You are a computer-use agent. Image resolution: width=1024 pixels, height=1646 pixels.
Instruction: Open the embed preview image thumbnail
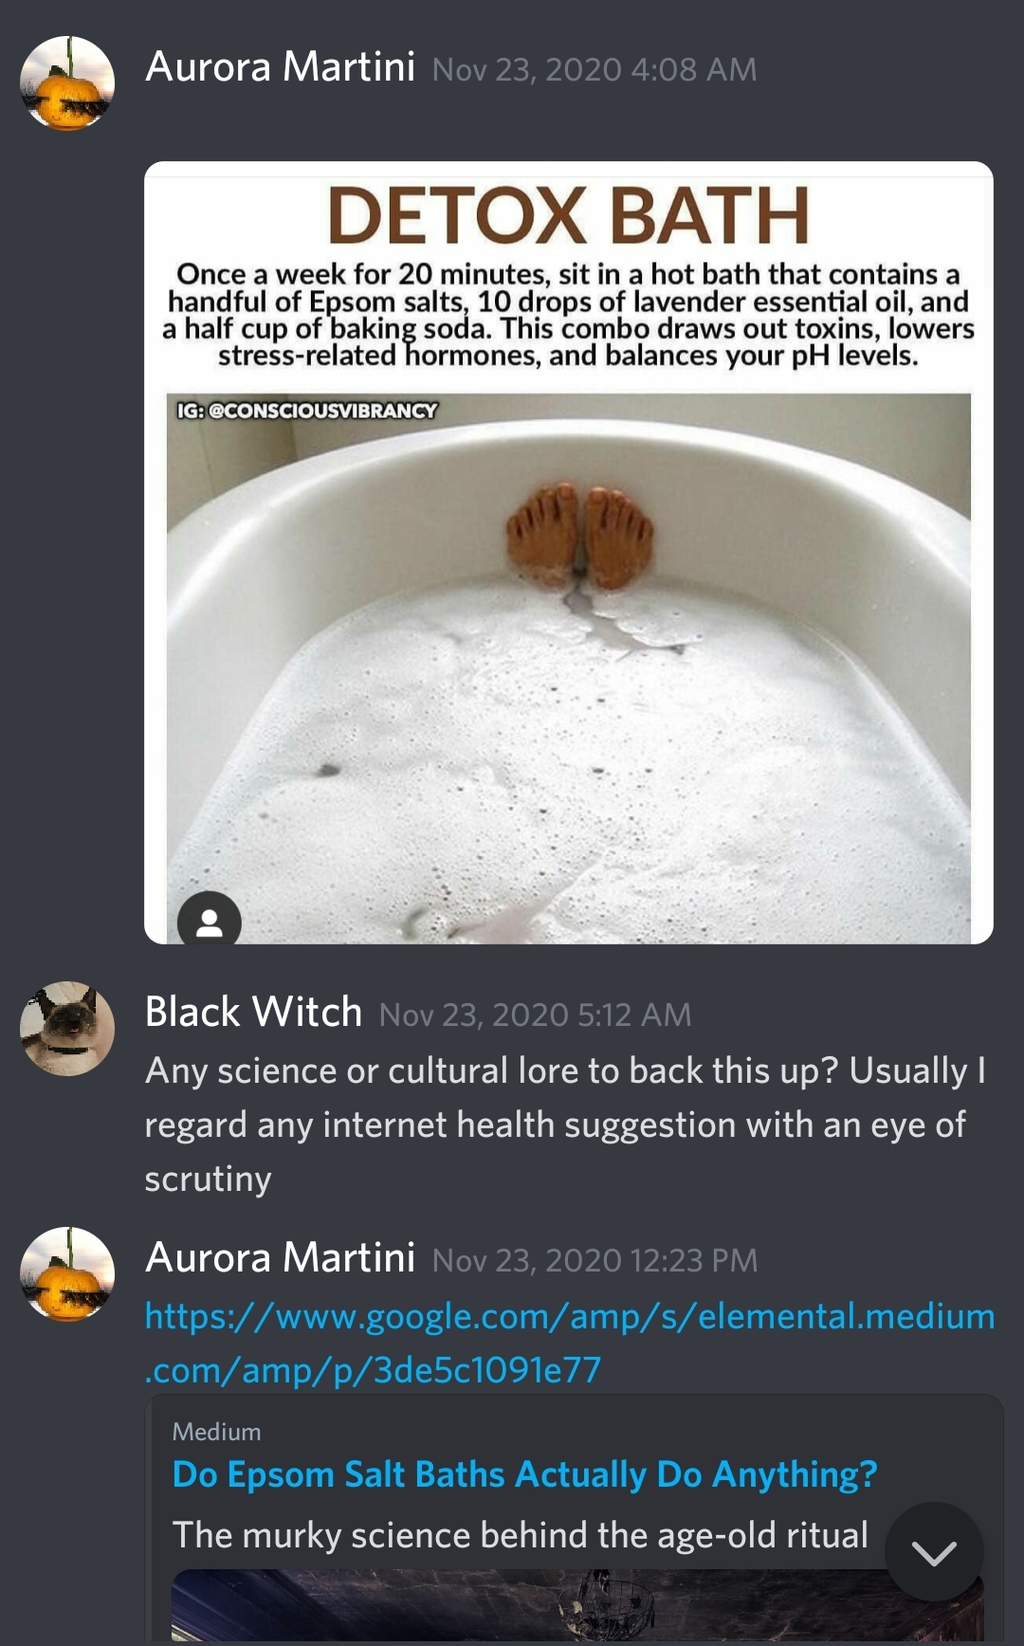tap(576, 1605)
